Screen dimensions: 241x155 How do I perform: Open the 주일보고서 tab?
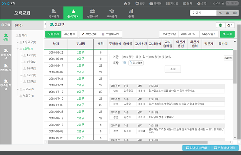[111, 34]
